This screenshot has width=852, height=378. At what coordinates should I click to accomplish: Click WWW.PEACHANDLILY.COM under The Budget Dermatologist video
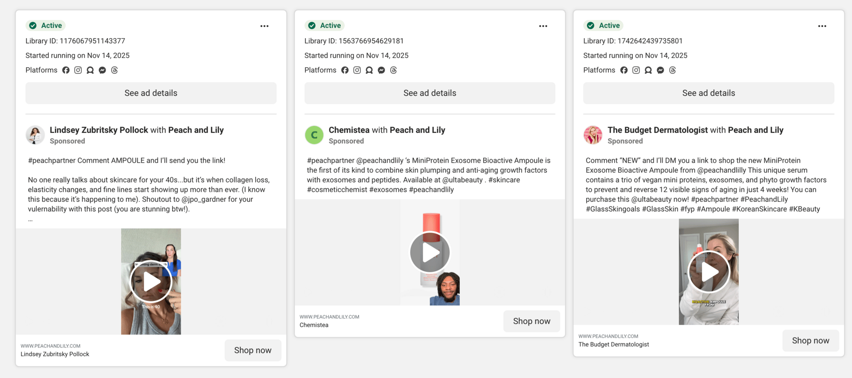coord(608,336)
